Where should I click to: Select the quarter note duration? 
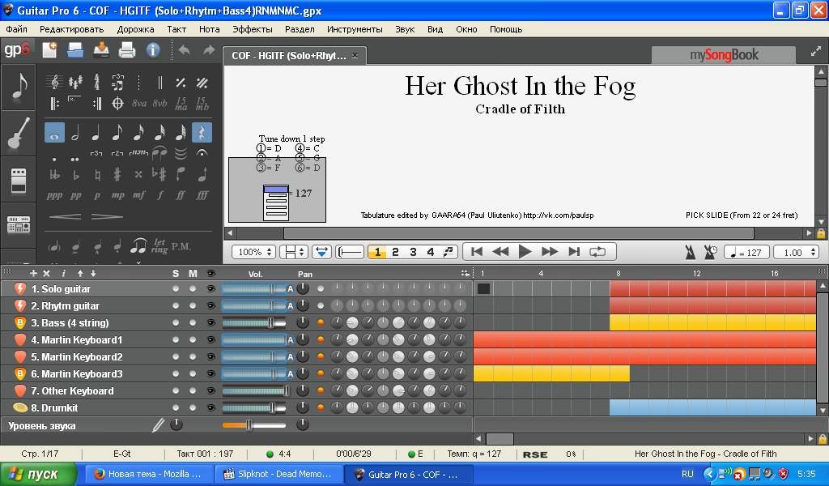point(96,133)
